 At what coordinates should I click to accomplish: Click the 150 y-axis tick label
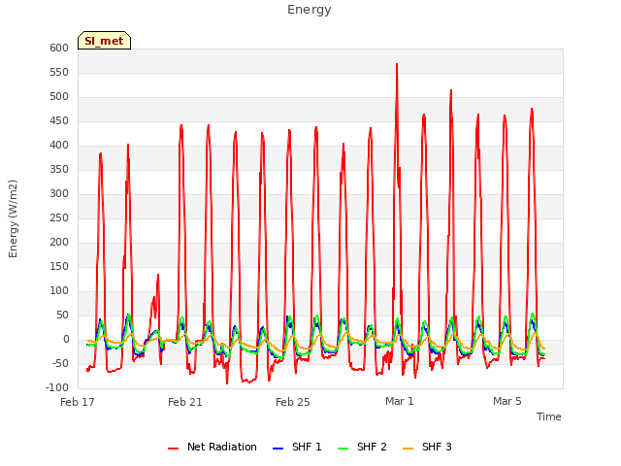point(59,267)
